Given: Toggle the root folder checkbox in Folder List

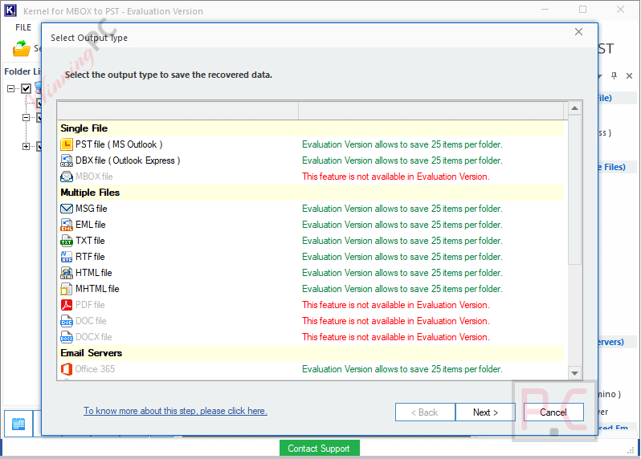Looking at the screenshot, I should tap(27, 88).
